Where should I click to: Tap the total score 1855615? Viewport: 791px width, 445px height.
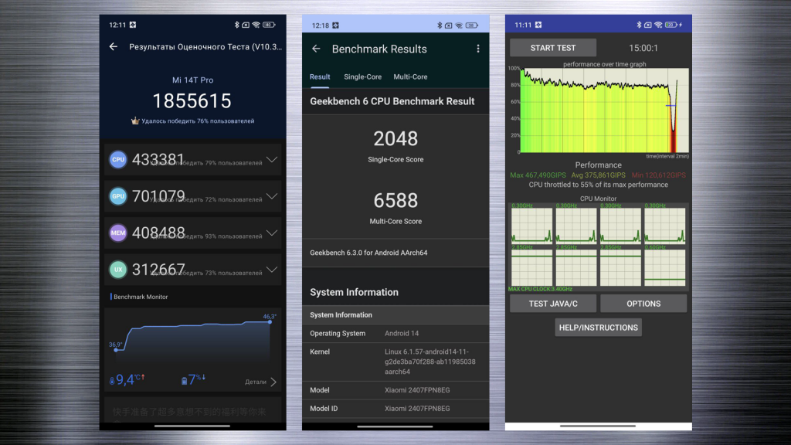click(192, 101)
